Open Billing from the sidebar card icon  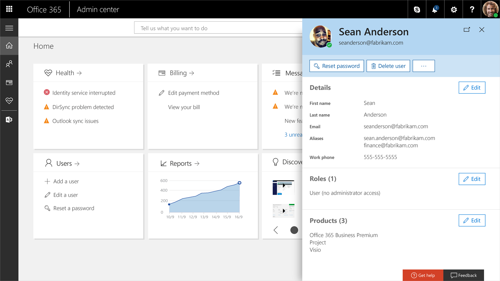pyautogui.click(x=9, y=82)
